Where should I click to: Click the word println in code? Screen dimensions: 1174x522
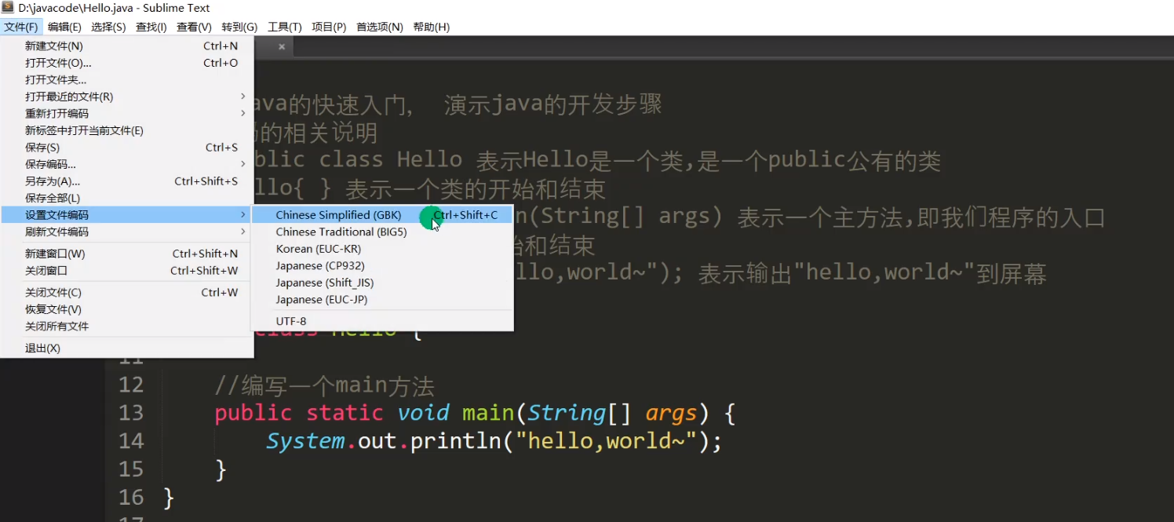tap(455, 441)
